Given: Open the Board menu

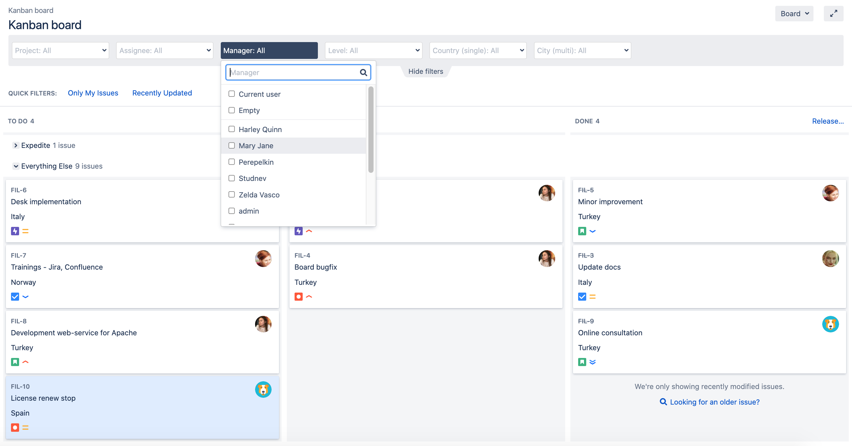Looking at the screenshot, I should [x=794, y=14].
